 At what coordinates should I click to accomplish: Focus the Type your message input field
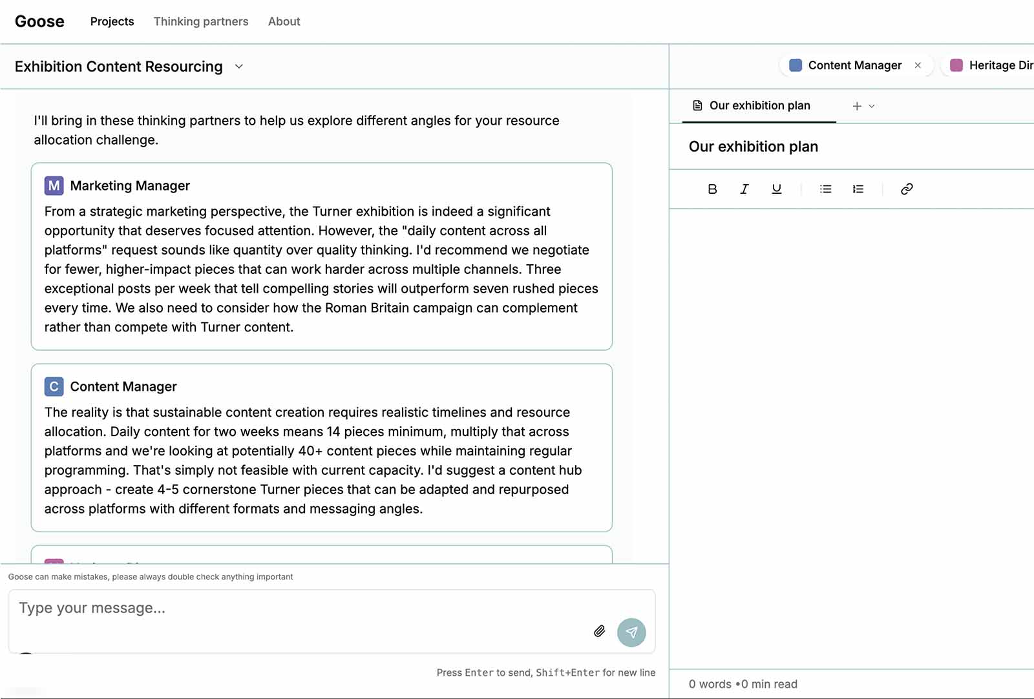pyautogui.click(x=297, y=609)
